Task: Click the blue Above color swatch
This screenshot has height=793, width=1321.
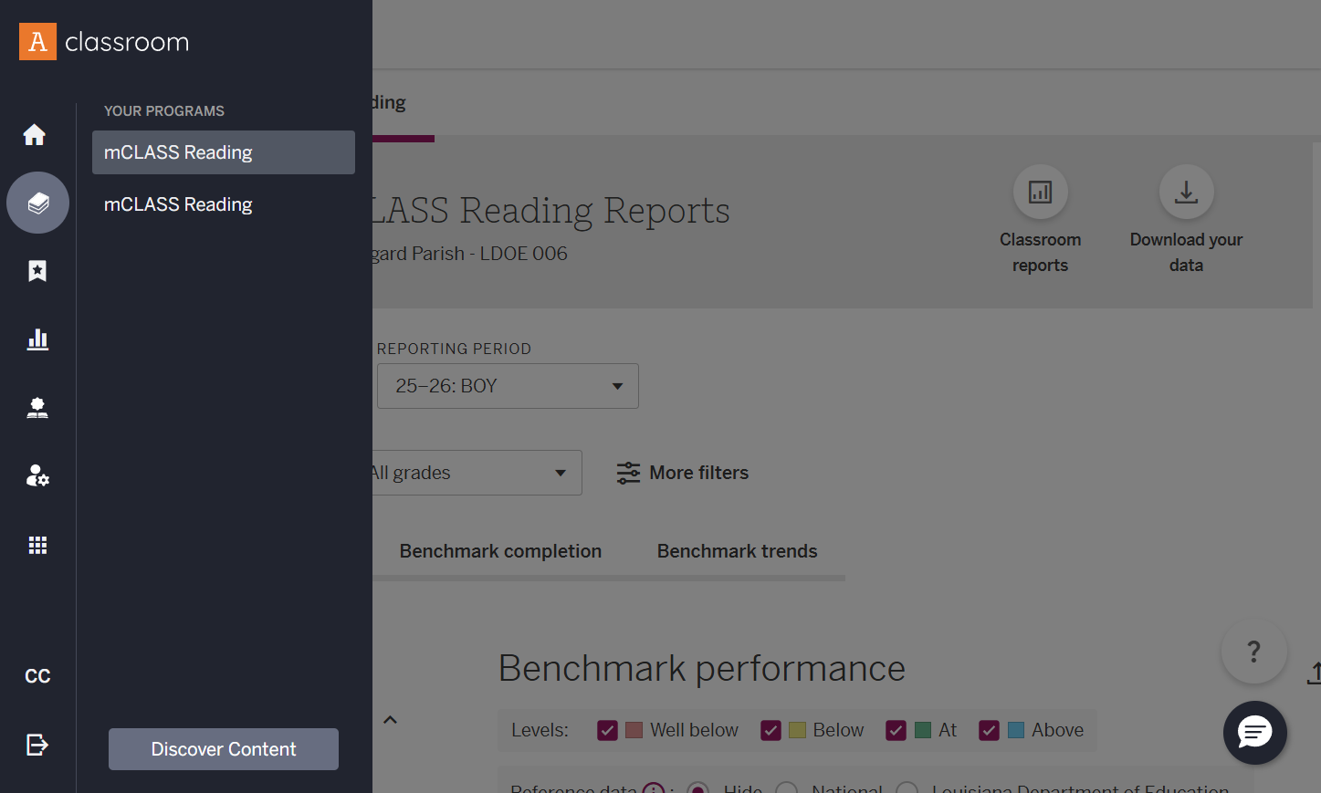Action: 1015,730
